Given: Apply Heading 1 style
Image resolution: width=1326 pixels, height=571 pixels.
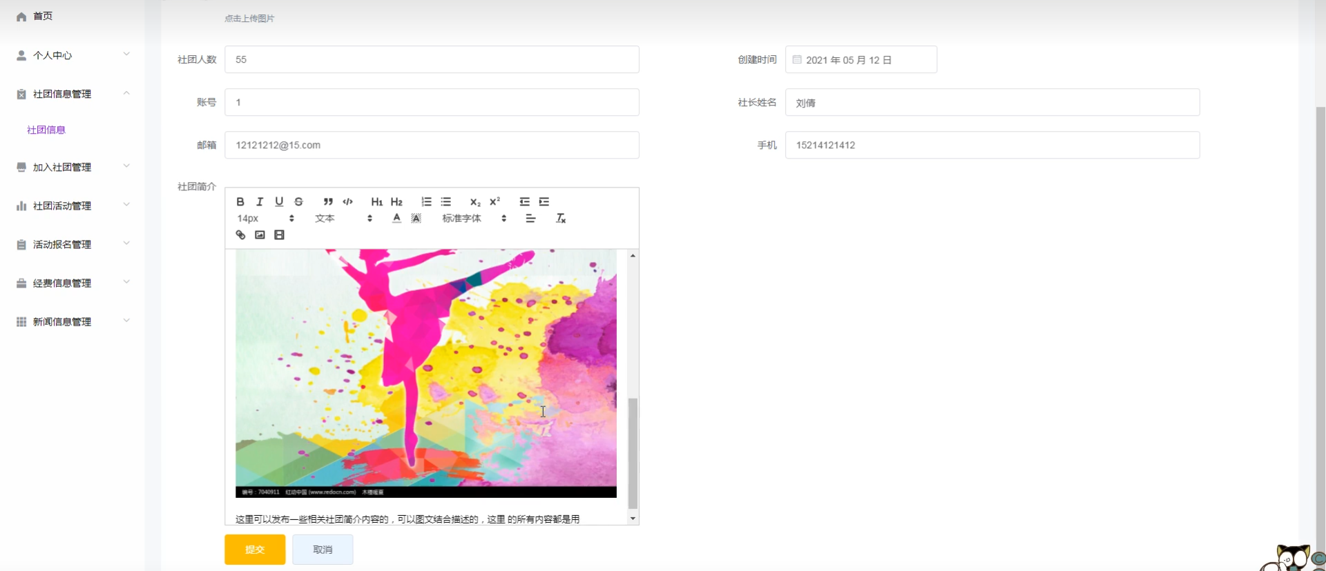Looking at the screenshot, I should coord(376,201).
